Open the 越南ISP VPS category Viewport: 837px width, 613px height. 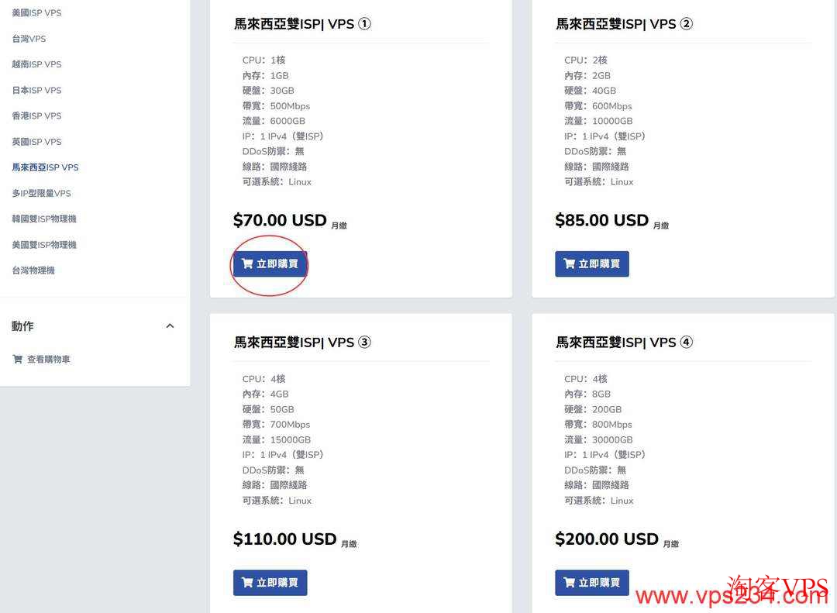[36, 64]
